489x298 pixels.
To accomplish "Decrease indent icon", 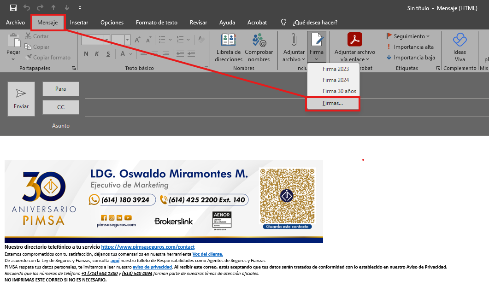I will click(180, 53).
